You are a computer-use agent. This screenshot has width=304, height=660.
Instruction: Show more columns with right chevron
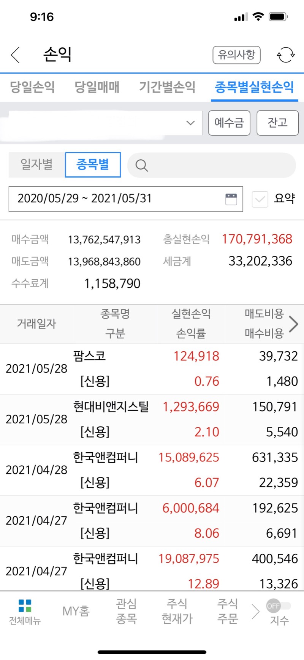pos(294,324)
